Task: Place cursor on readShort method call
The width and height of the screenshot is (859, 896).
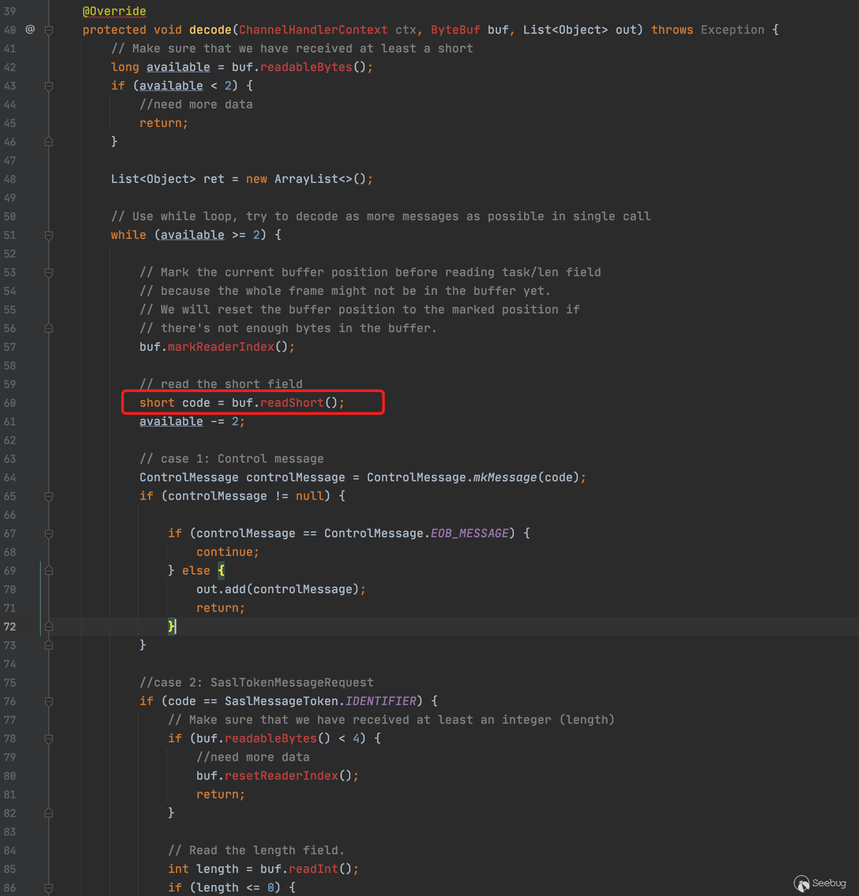Action: (292, 403)
